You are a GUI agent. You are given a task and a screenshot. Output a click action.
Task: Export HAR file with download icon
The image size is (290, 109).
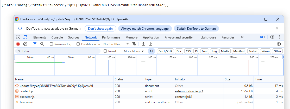pyautogui.click(x=151, y=44)
